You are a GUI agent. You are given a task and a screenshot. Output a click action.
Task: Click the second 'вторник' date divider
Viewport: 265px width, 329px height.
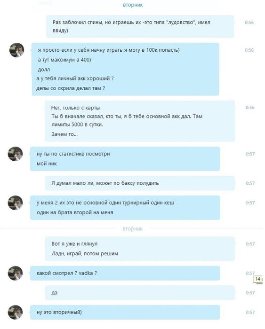point(133,229)
